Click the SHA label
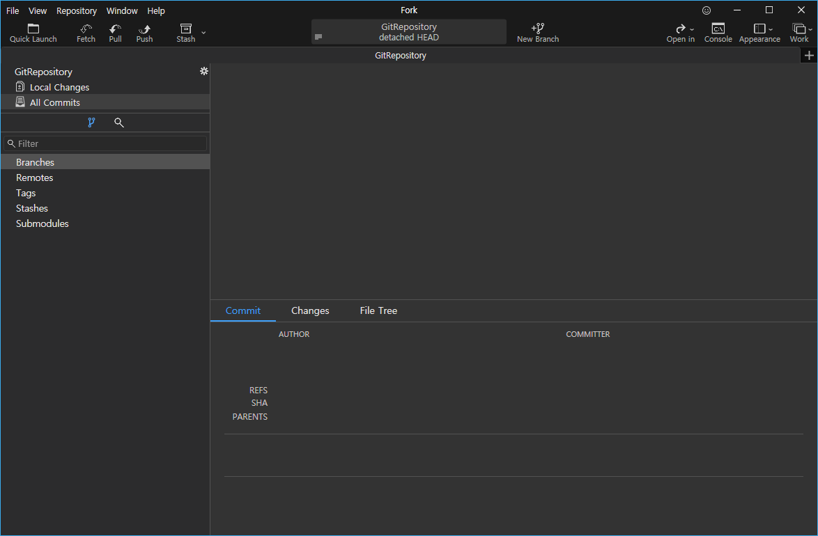This screenshot has height=536, width=818. [259, 403]
